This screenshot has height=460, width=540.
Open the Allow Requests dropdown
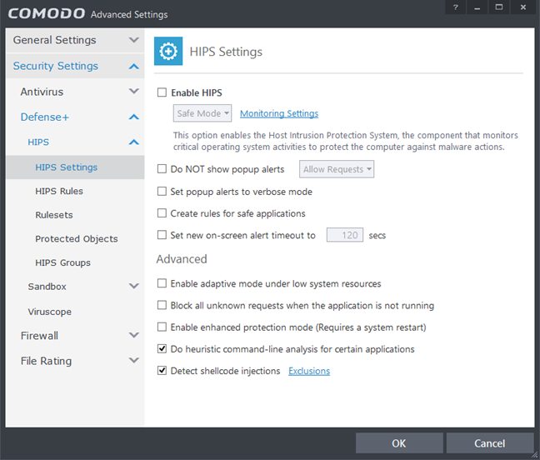pyautogui.click(x=337, y=169)
